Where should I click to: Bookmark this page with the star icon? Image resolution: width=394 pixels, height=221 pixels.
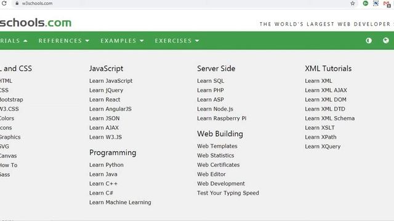click(353, 3)
